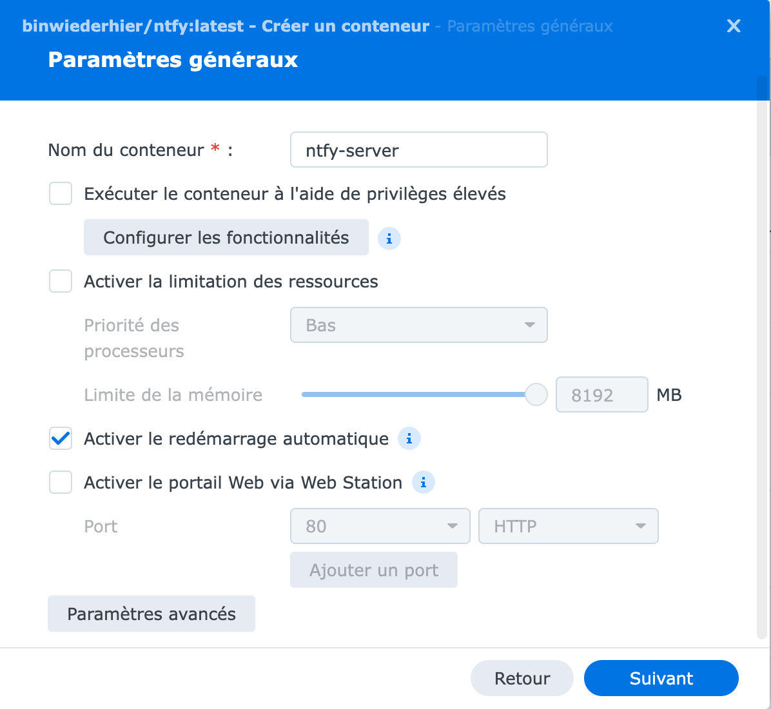771x709 pixels.
Task: Open Paramètres avancés
Action: (x=151, y=614)
